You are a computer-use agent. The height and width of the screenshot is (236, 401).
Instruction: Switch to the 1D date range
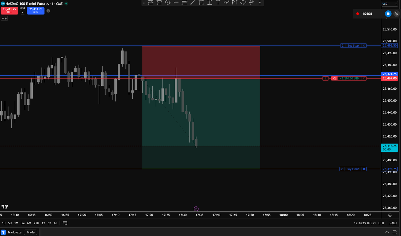tap(4, 223)
